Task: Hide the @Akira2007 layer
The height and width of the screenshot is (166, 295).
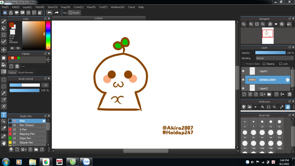Action: (x=243, y=80)
